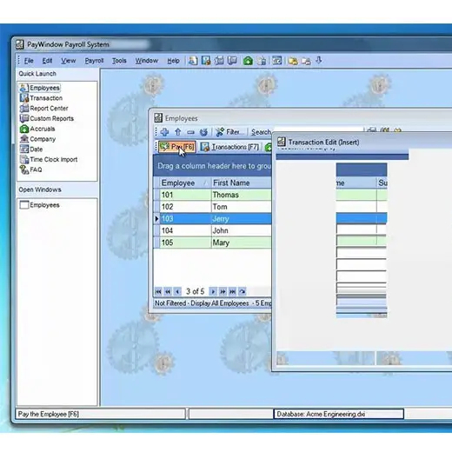Open Time Clock Import from Quick Launch
The image size is (452, 452).
point(49,159)
